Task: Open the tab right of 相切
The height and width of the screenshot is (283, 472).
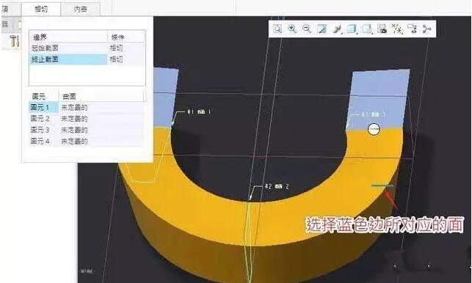Action: (x=80, y=10)
